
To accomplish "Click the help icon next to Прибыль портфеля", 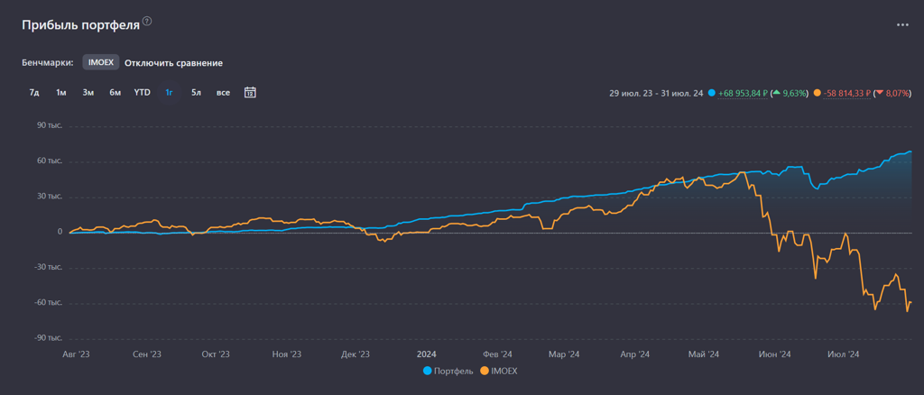I will [147, 21].
